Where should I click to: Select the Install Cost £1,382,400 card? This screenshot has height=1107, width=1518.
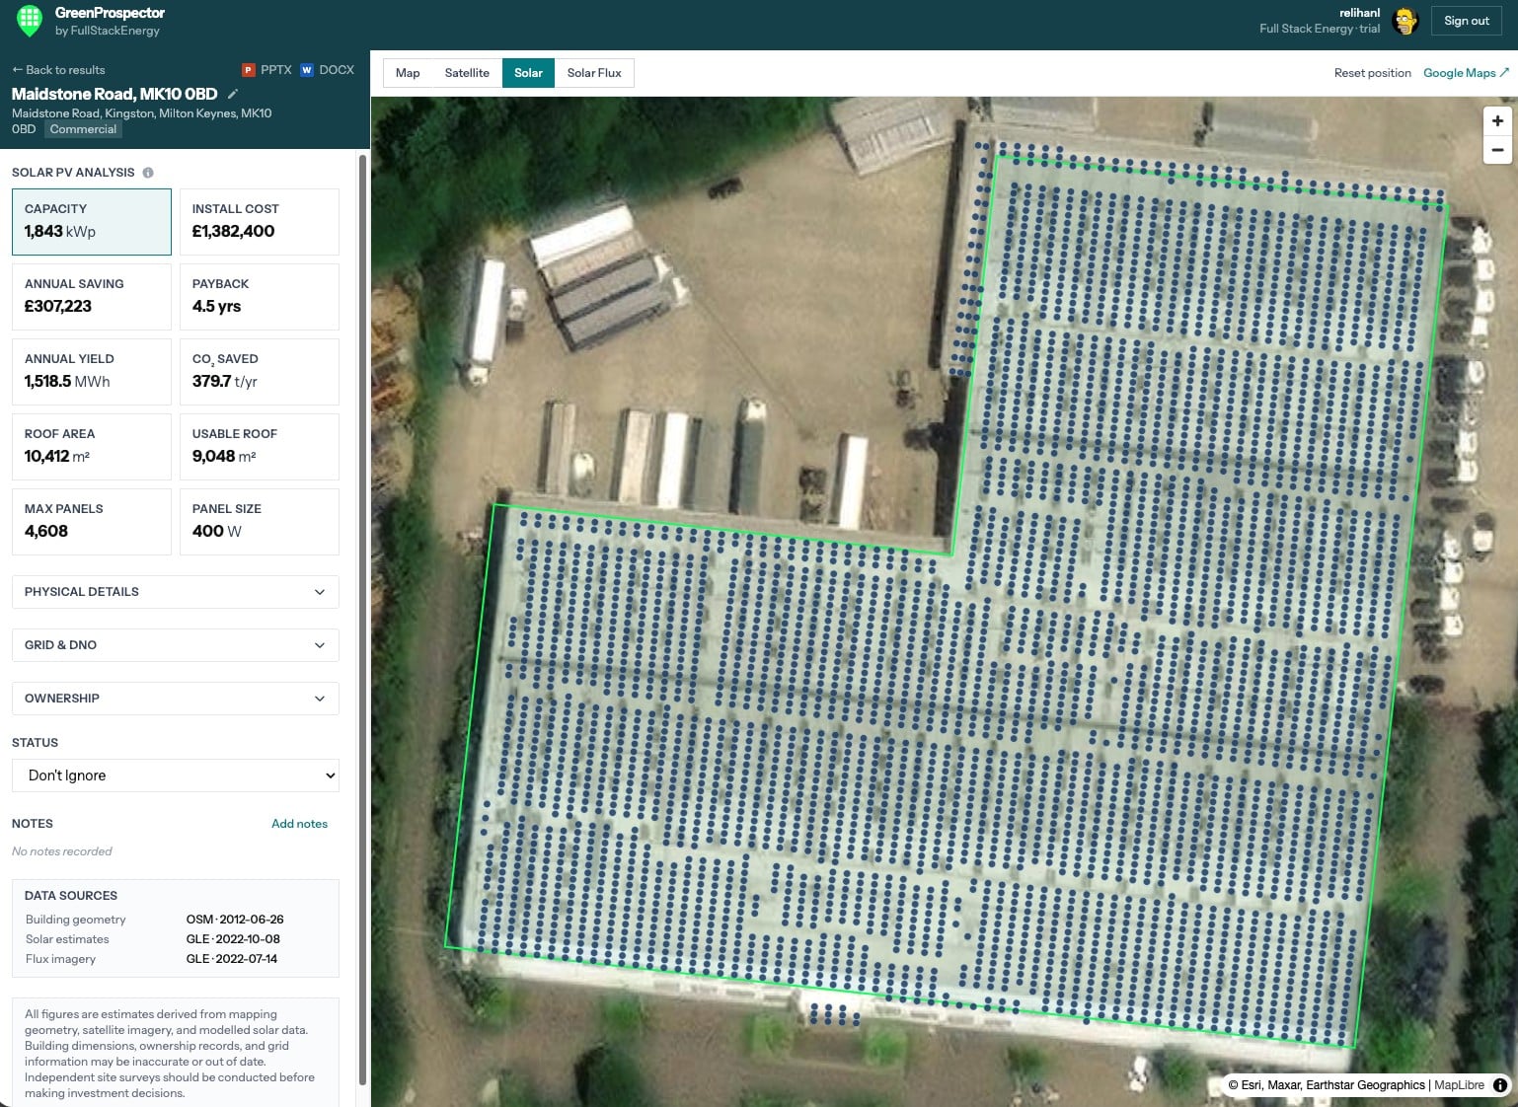(260, 222)
